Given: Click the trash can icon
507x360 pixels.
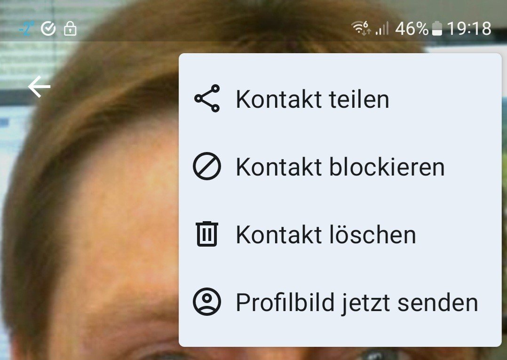Looking at the screenshot, I should [x=207, y=234].
